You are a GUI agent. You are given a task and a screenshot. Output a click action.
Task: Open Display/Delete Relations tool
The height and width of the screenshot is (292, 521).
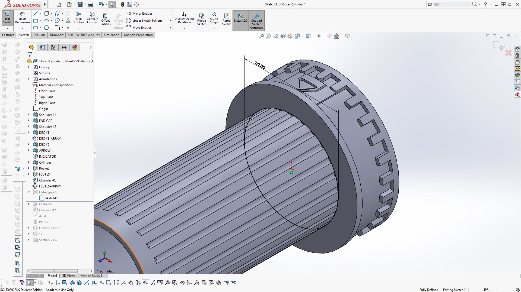point(184,18)
